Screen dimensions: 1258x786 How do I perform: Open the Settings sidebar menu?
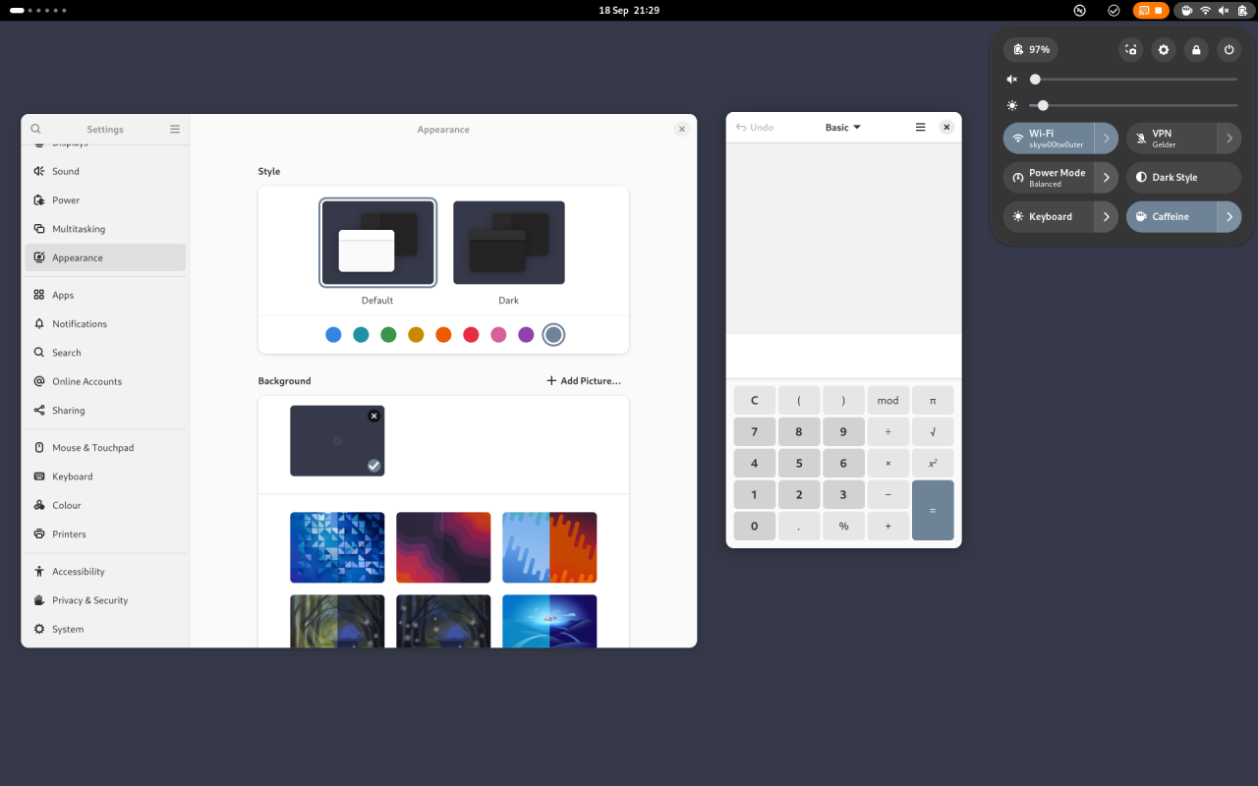175,129
